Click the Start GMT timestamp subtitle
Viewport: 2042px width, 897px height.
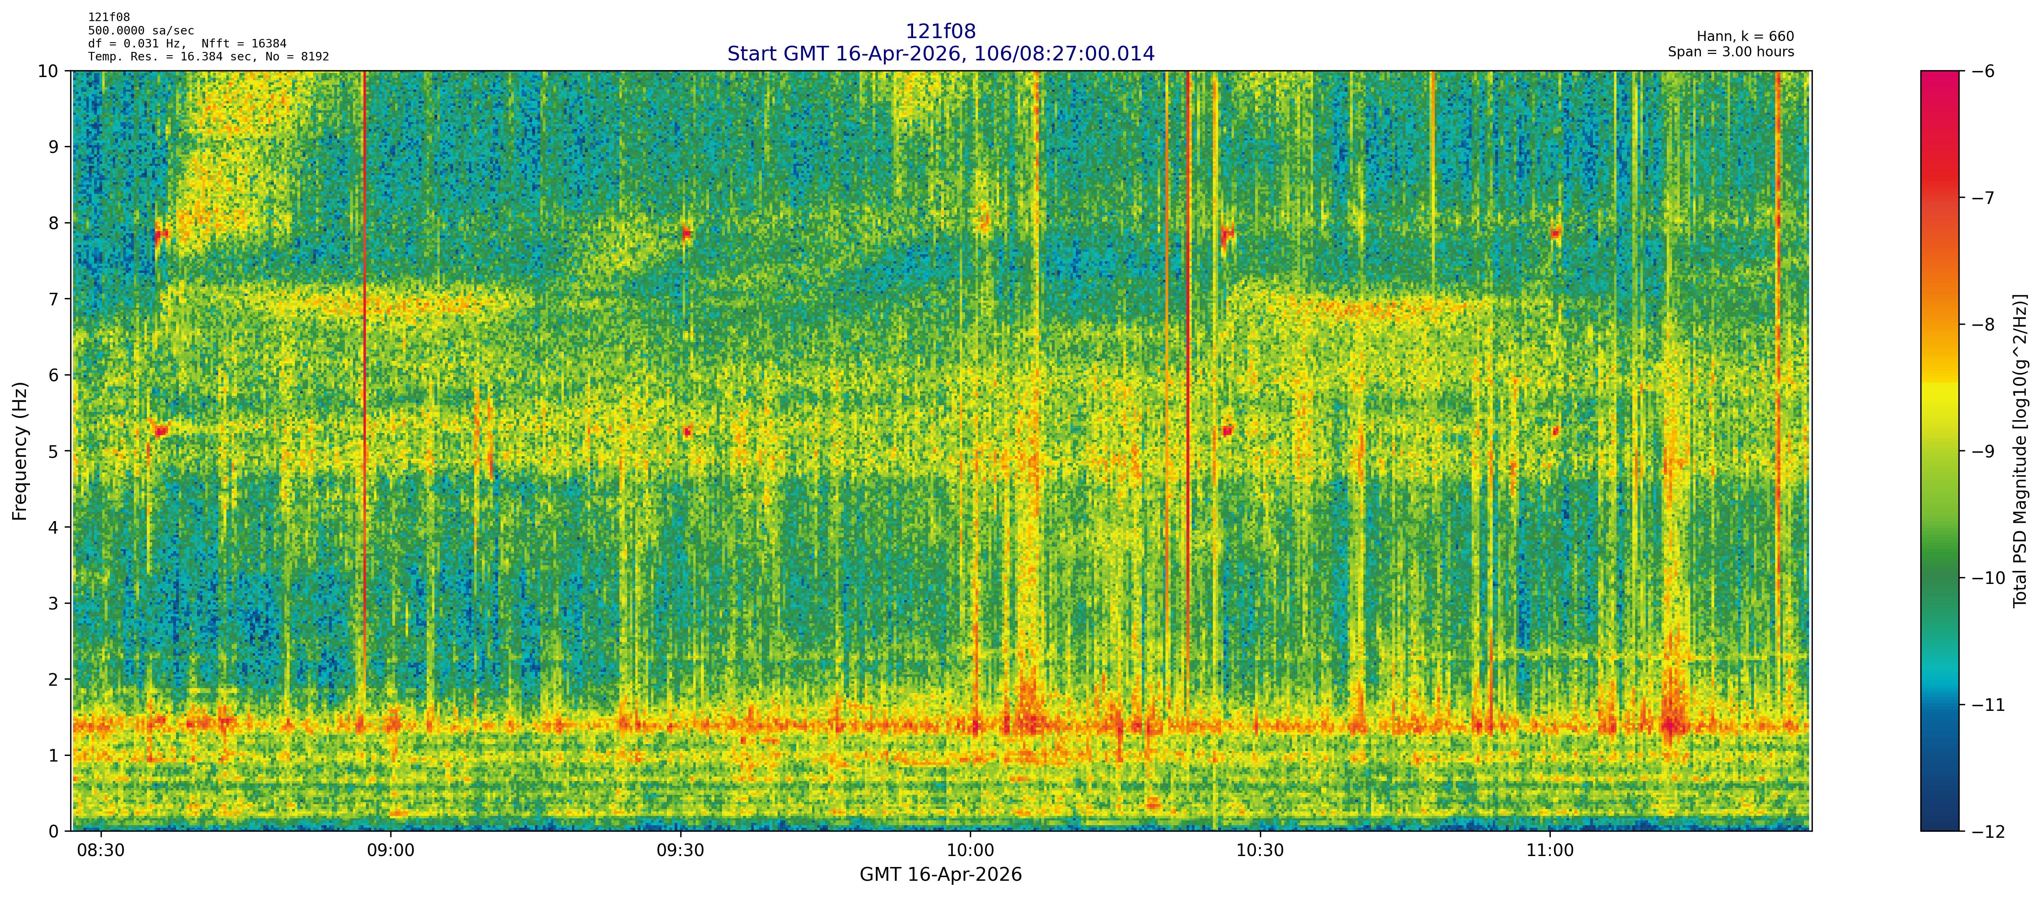click(x=940, y=54)
